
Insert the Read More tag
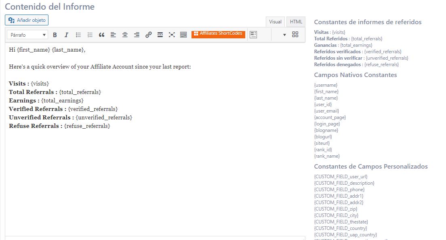160,35
